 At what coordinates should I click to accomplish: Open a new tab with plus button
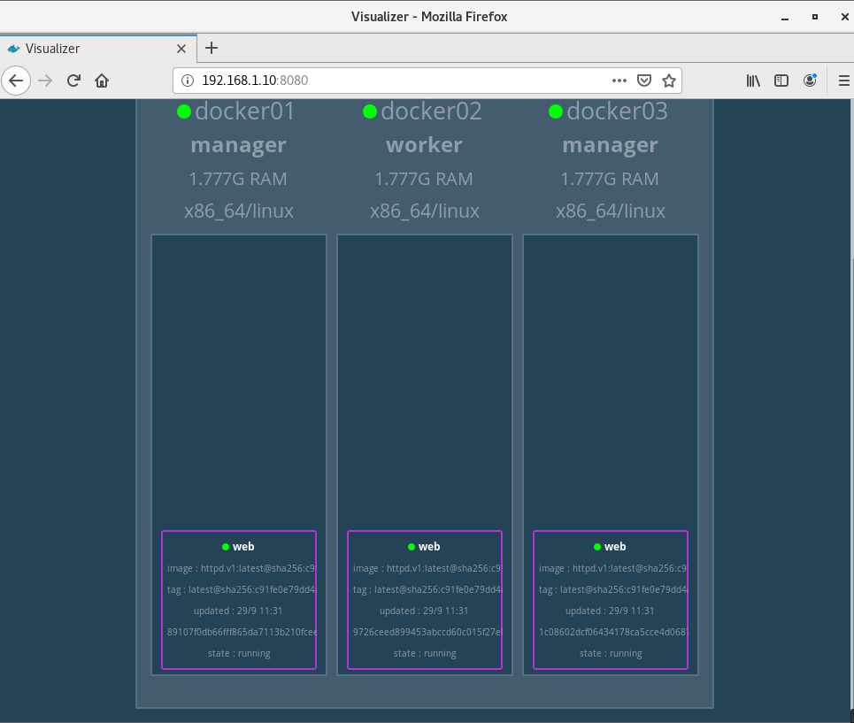pos(212,49)
